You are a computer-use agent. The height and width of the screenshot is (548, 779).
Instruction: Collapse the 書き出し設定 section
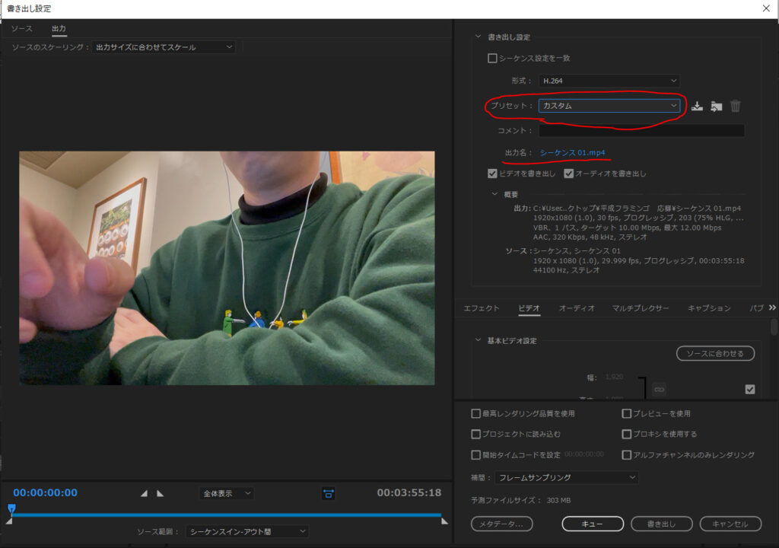478,37
